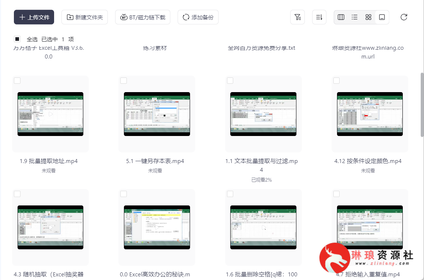Image resolution: width=424 pixels, height=280 pixels.
Task: Click 未观看 status under 1.9 批量提取地址.mp4
Action: click(x=49, y=171)
